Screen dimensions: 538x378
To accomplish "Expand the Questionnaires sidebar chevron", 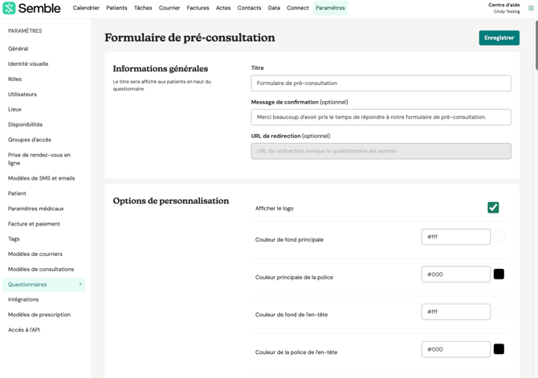I will point(80,284).
